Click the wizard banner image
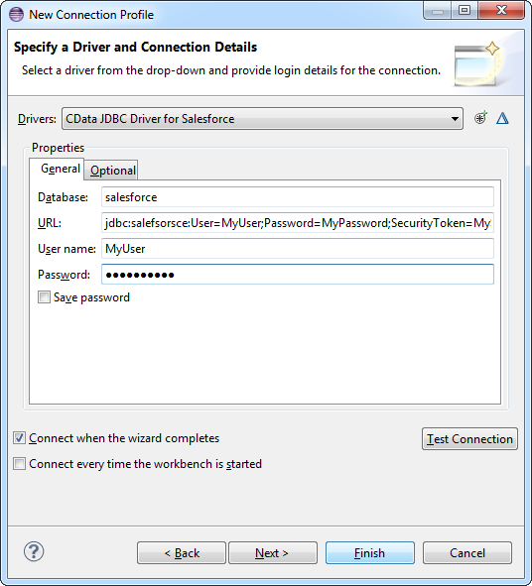 (477, 64)
